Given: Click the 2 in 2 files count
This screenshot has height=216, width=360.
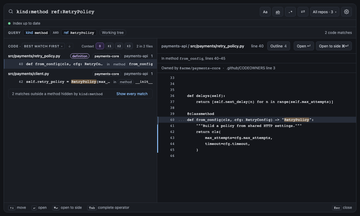Looking at the screenshot, I should tap(145, 46).
